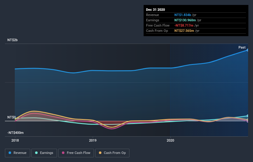
Task: Toggle the Revenue series in the legend
Action: tap(18, 153)
